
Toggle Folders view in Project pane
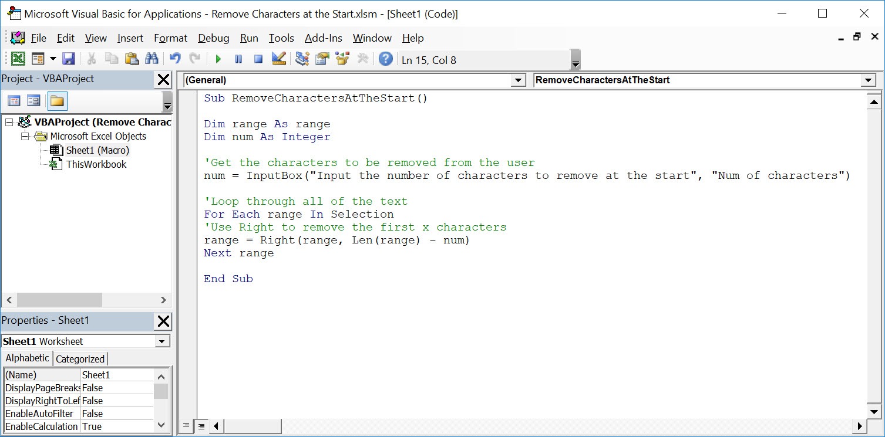pyautogui.click(x=57, y=101)
